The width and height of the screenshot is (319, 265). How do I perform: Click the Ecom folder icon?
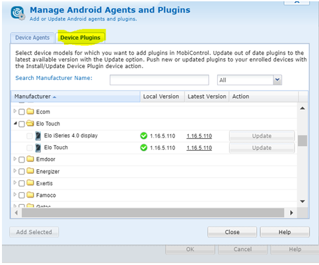(x=30, y=112)
